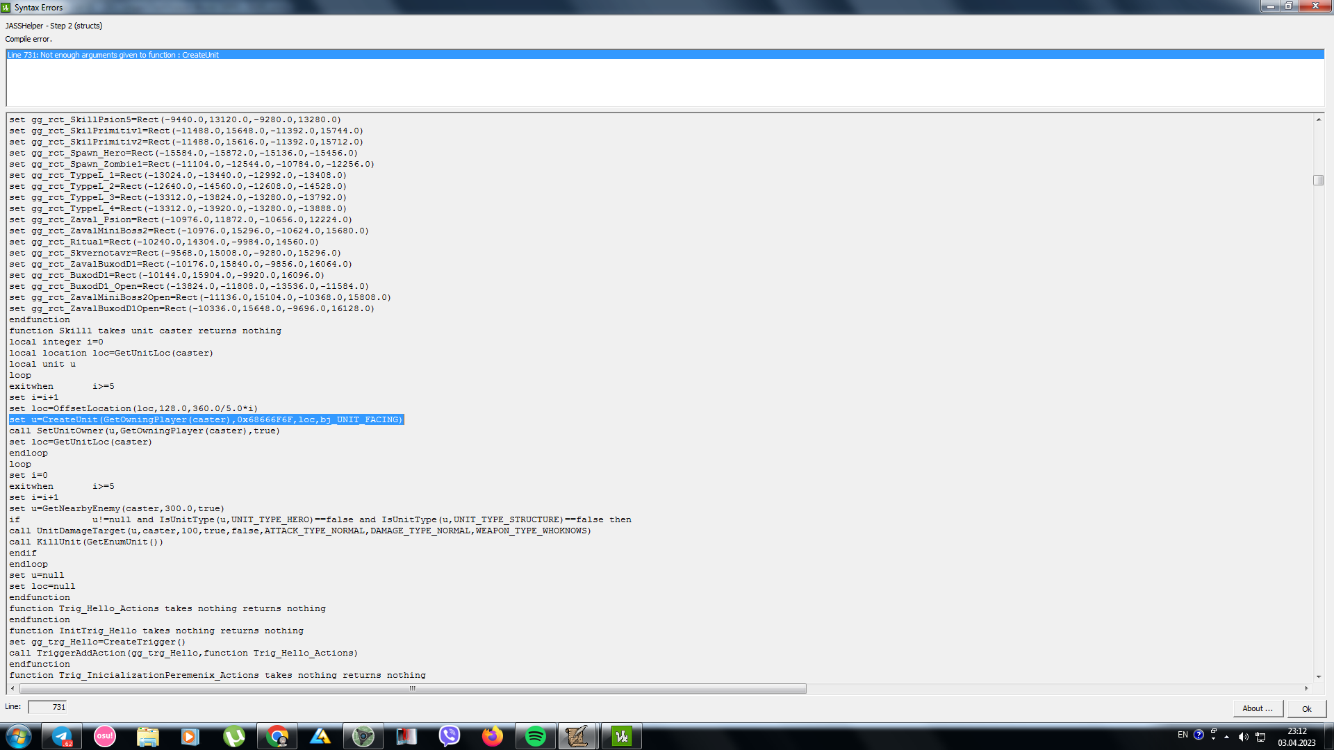Image resolution: width=1334 pixels, height=750 pixels.
Task: Open uTorrent taskbar icon
Action: click(233, 736)
